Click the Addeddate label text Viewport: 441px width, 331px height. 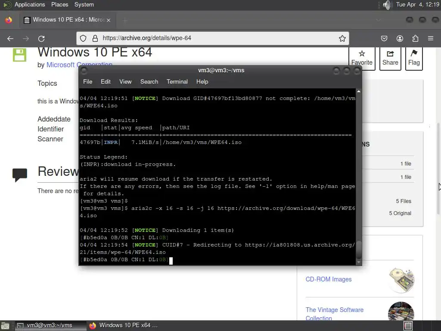(x=54, y=119)
